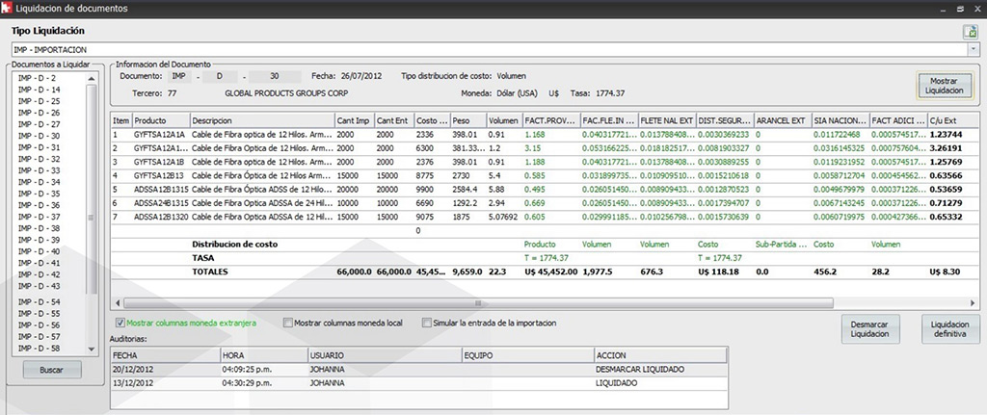Select audit row dated 13/12/2012
This screenshot has height=415, width=987.
[418, 383]
